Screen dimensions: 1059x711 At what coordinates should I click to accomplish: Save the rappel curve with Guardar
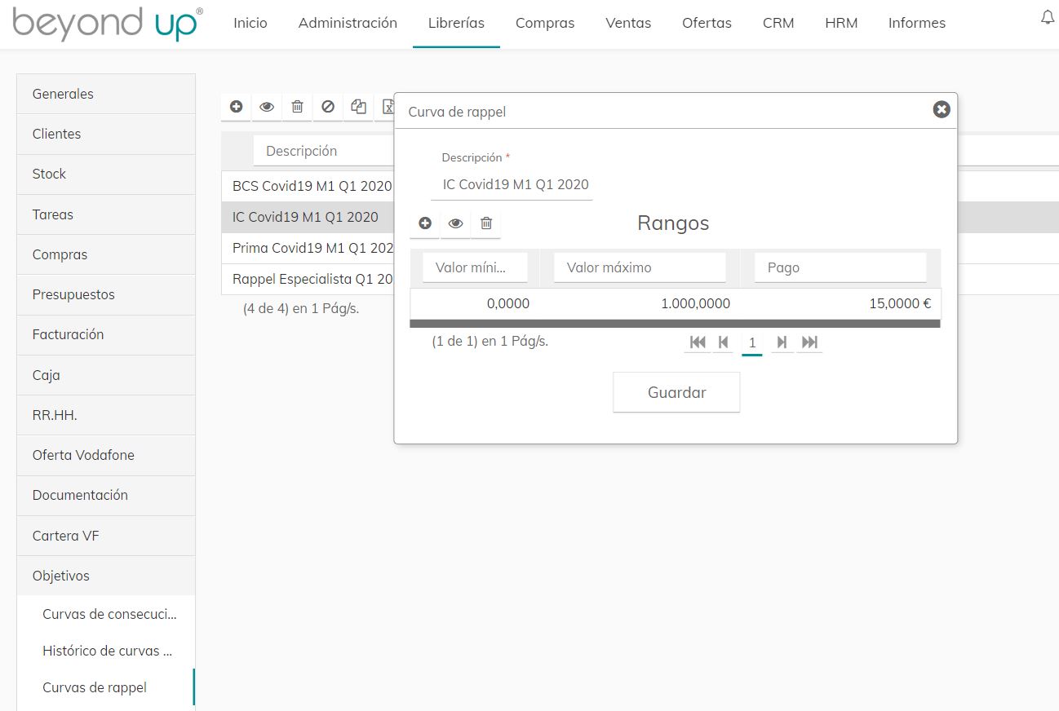[x=676, y=392]
